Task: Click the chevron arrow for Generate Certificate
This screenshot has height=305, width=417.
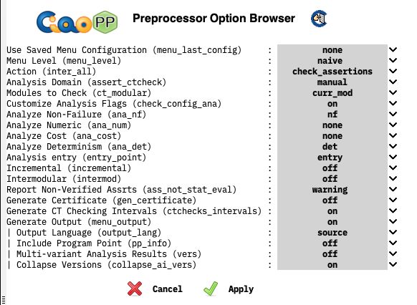Action: point(393,200)
